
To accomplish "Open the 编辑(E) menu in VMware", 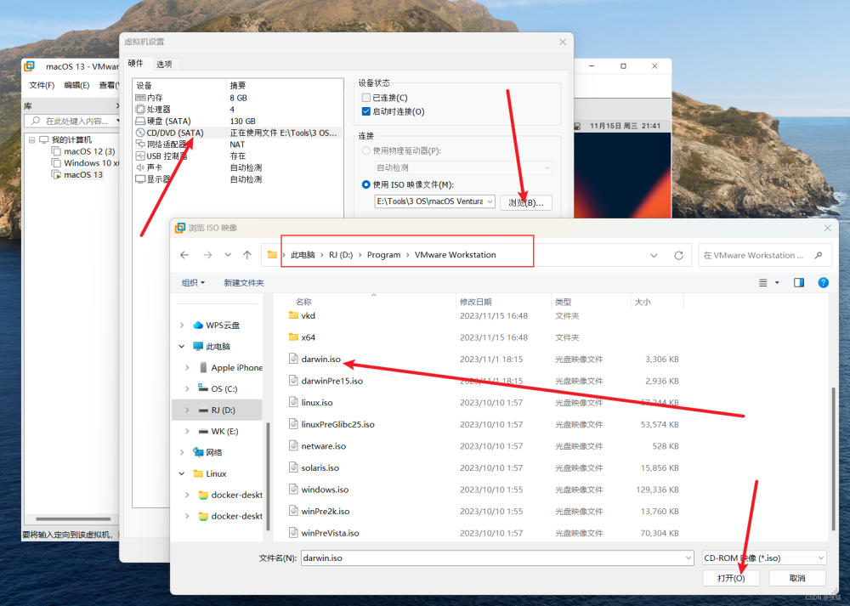I will [x=76, y=85].
